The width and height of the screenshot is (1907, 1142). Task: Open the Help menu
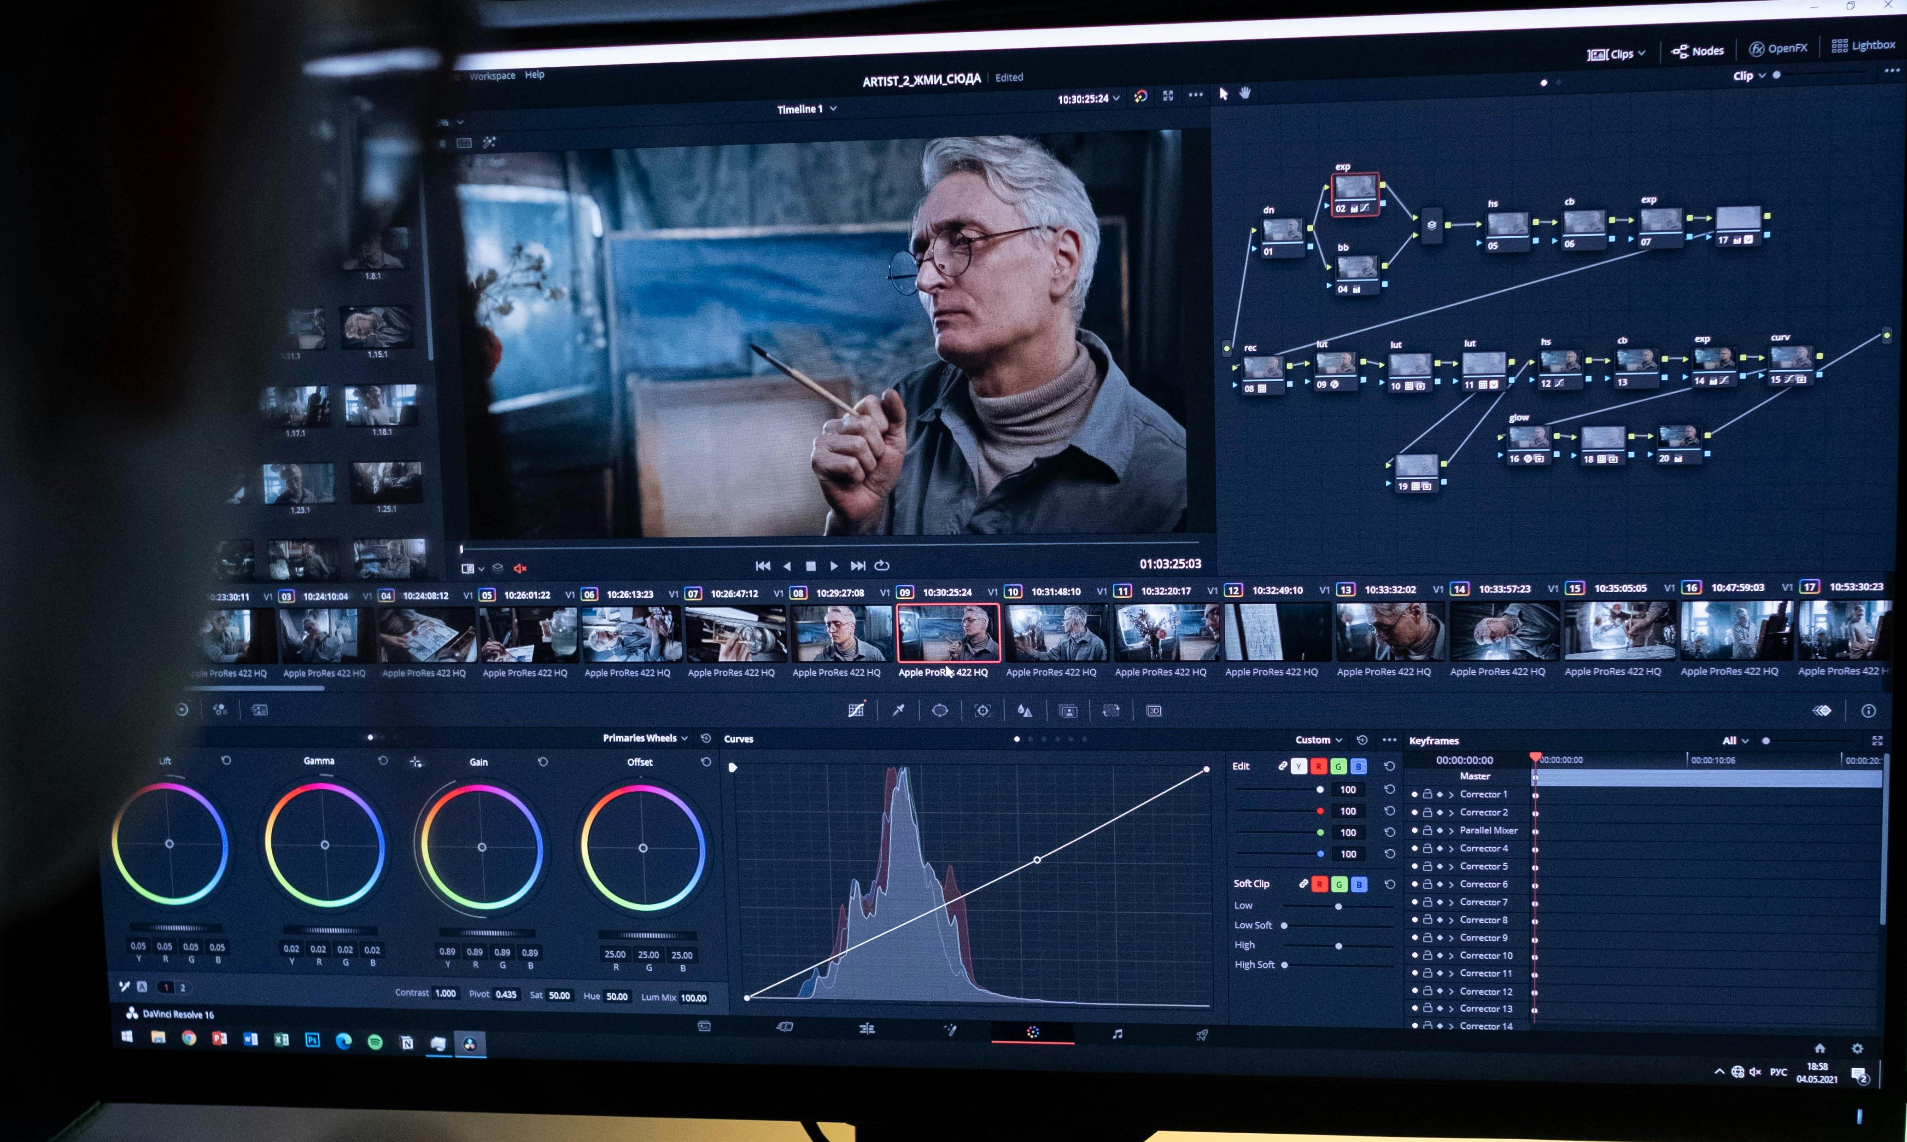pyautogui.click(x=534, y=75)
